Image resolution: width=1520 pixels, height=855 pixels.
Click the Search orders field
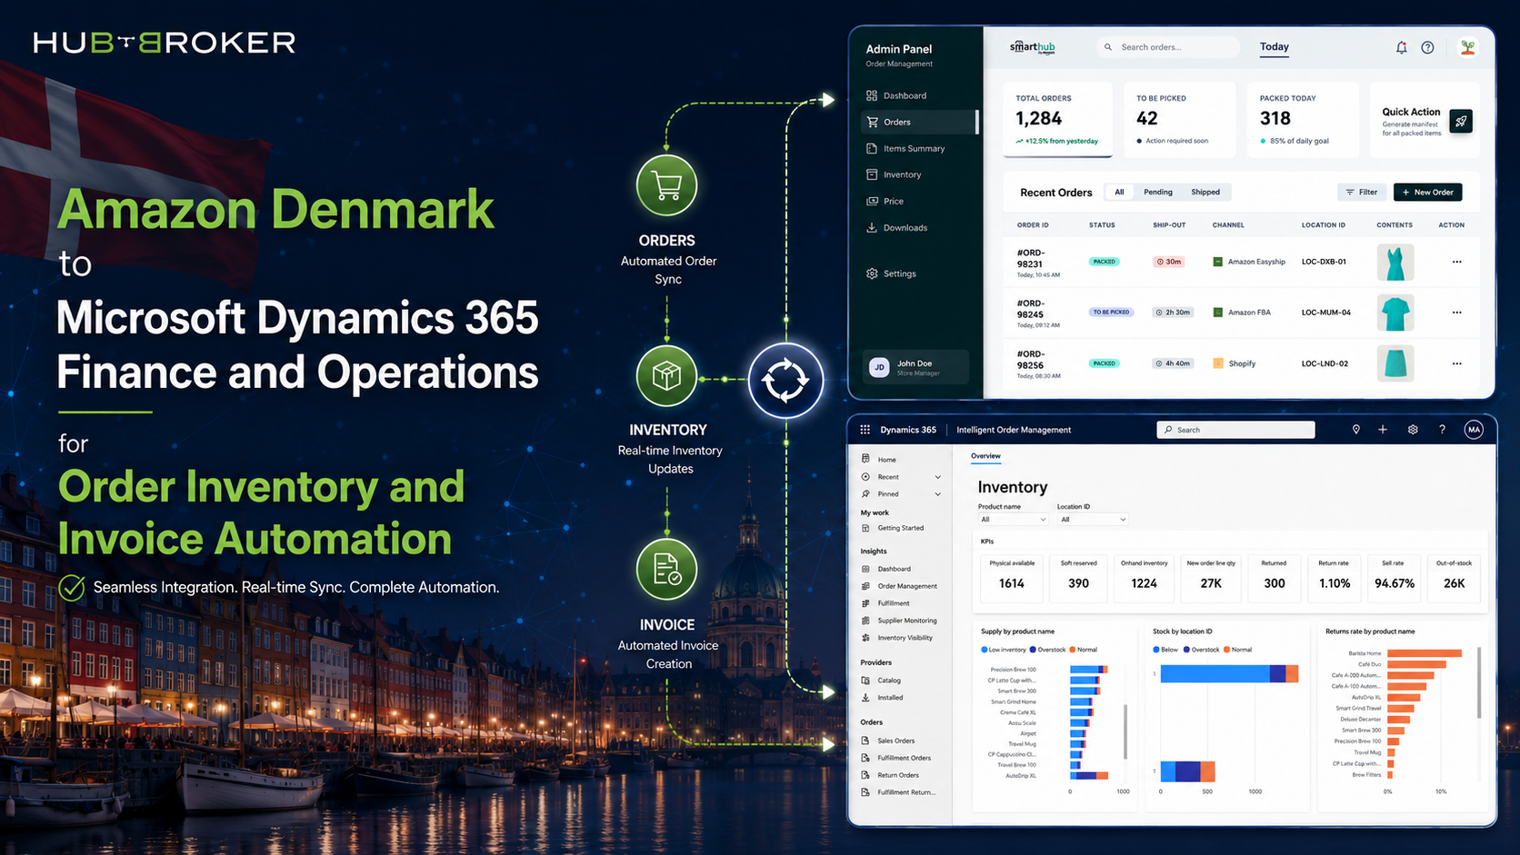click(x=1168, y=47)
